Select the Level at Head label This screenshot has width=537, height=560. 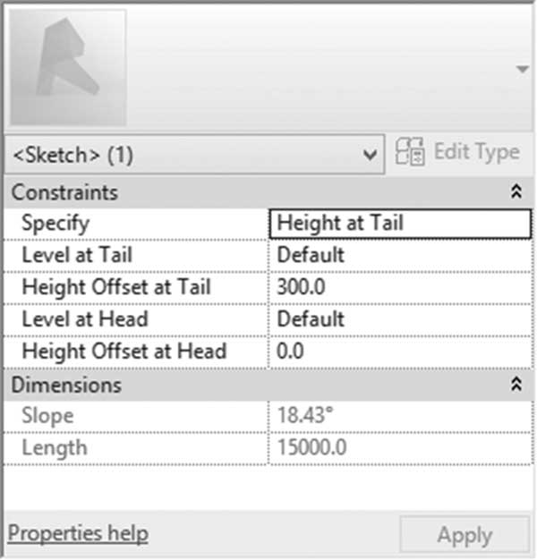point(85,319)
